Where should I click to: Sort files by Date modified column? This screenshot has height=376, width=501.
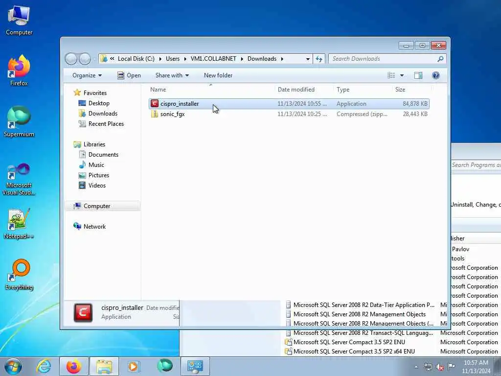[303, 90]
